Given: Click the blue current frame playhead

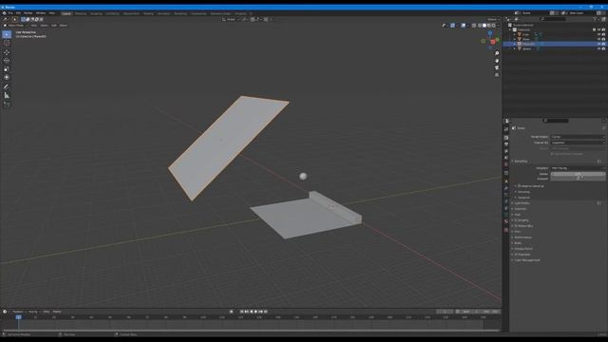Looking at the screenshot, I should click(x=19, y=317).
